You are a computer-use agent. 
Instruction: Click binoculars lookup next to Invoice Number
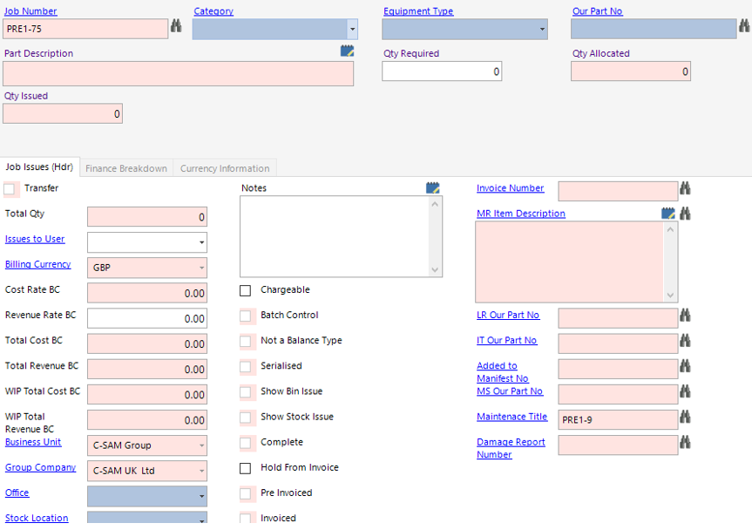coord(686,188)
